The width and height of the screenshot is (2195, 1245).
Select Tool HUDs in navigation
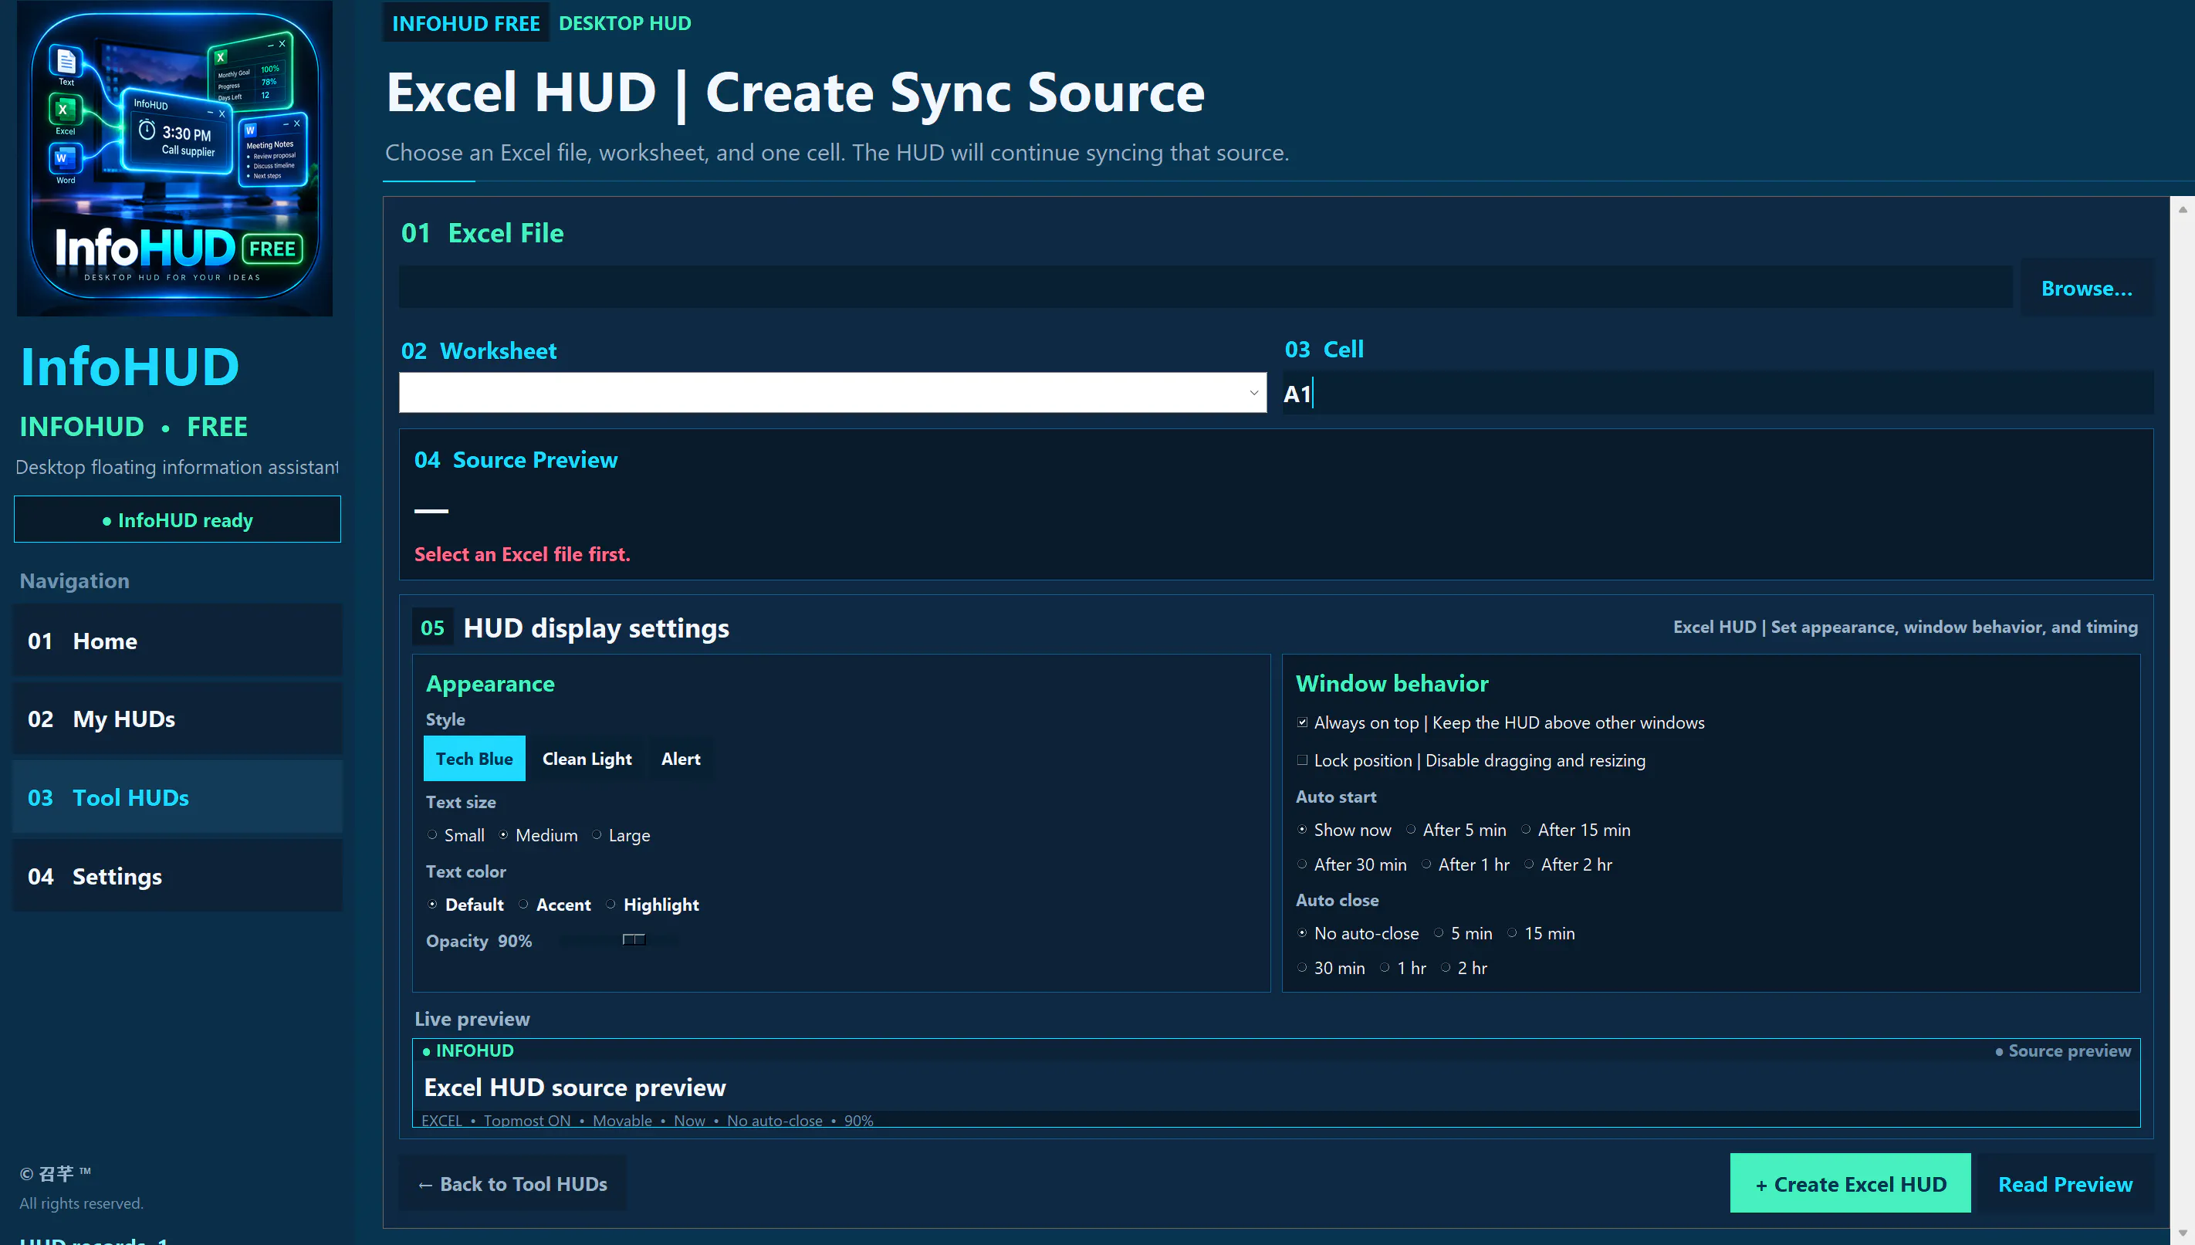pos(177,797)
